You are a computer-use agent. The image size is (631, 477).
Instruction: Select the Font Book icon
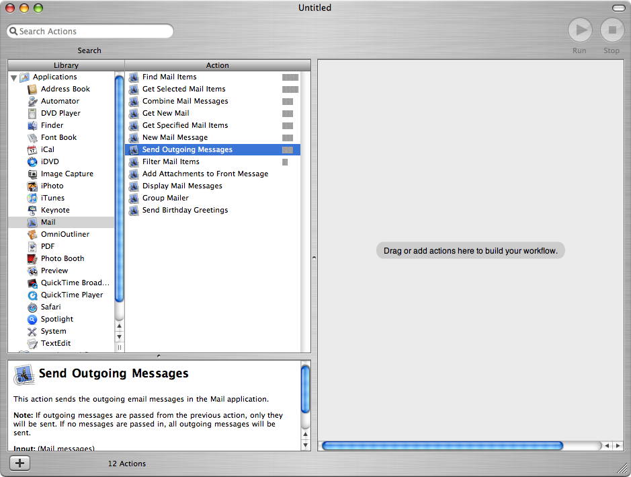coord(32,137)
